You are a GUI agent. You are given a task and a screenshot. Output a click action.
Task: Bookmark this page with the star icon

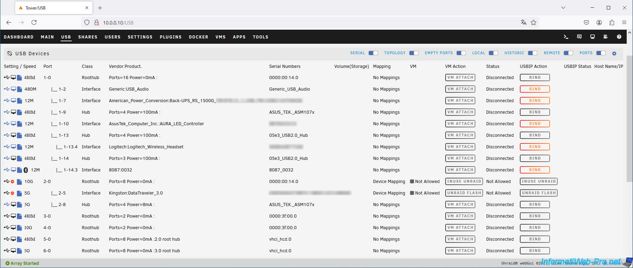point(534,22)
